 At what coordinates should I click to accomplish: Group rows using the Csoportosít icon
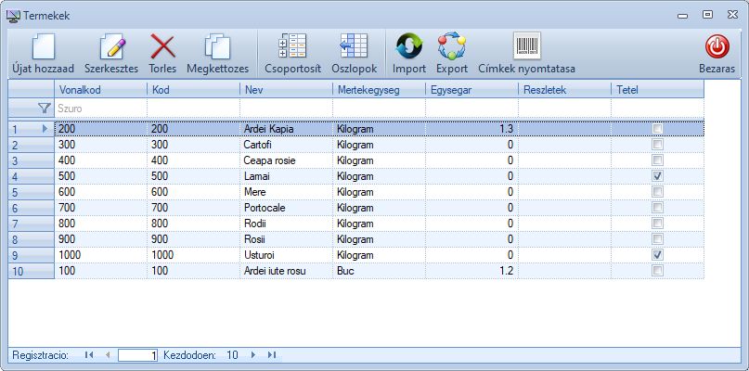(292, 46)
